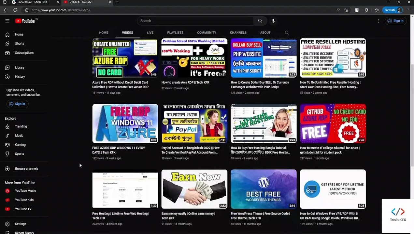Click title 'Free Hosting | Lifetime Free Web Hosting'
Image resolution: width=414 pixels, height=234 pixels.
tap(121, 216)
